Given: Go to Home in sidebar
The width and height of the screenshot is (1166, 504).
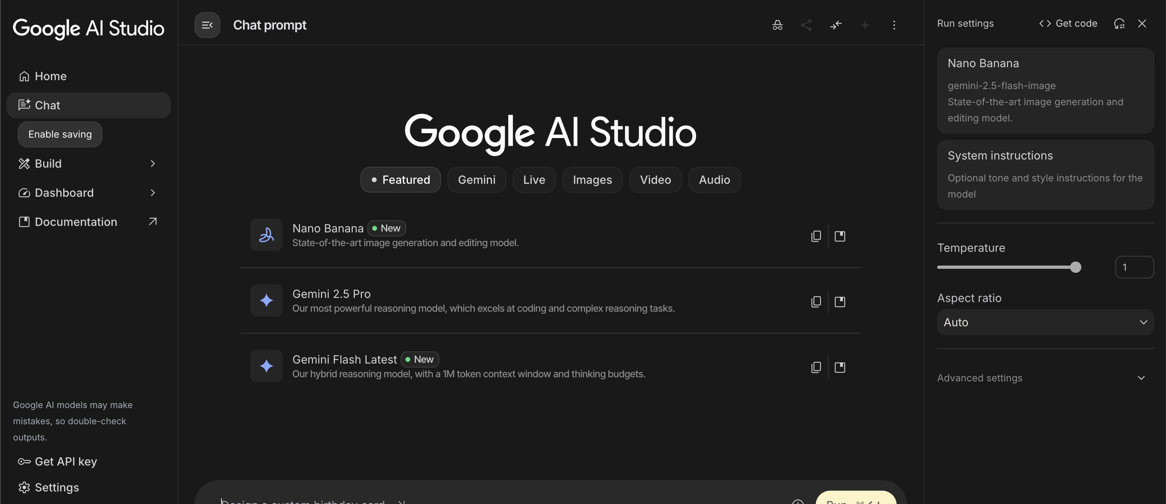Looking at the screenshot, I should click(x=50, y=76).
